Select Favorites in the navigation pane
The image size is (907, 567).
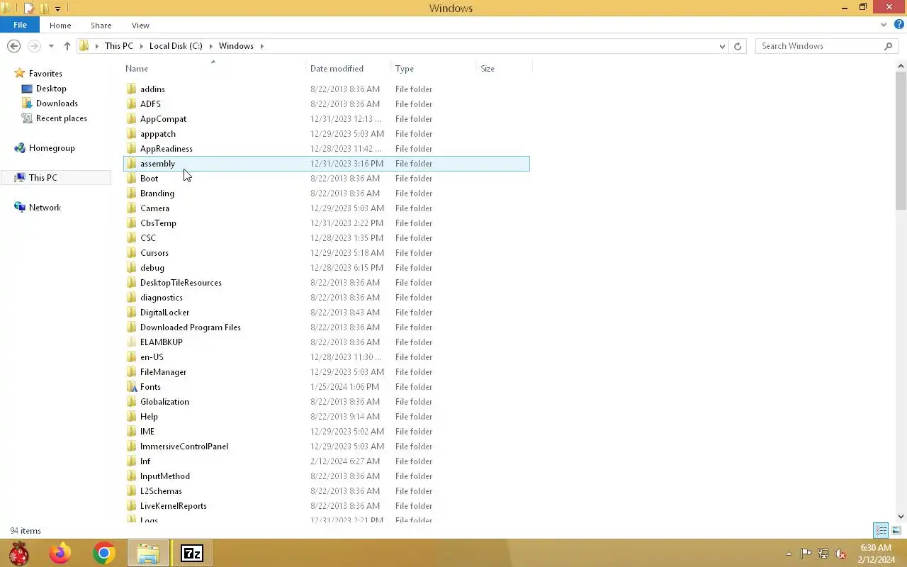(x=45, y=74)
